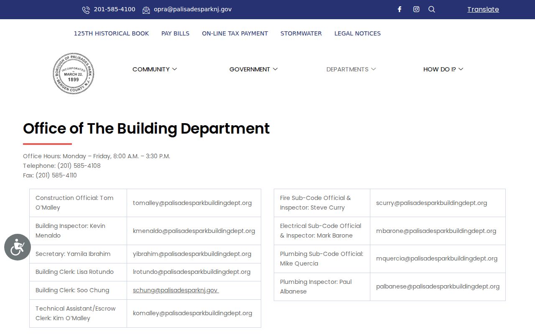Click Building Inspector: Kevin Menaldo cell
This screenshot has width=535, height=334.
tap(78, 231)
